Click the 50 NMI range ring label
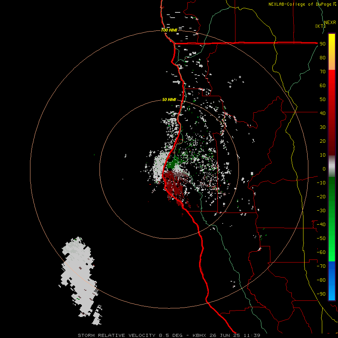 pos(169,100)
